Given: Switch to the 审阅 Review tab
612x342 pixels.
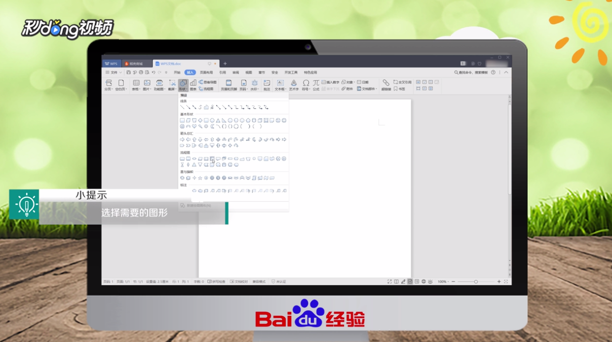Looking at the screenshot, I should tap(236, 72).
